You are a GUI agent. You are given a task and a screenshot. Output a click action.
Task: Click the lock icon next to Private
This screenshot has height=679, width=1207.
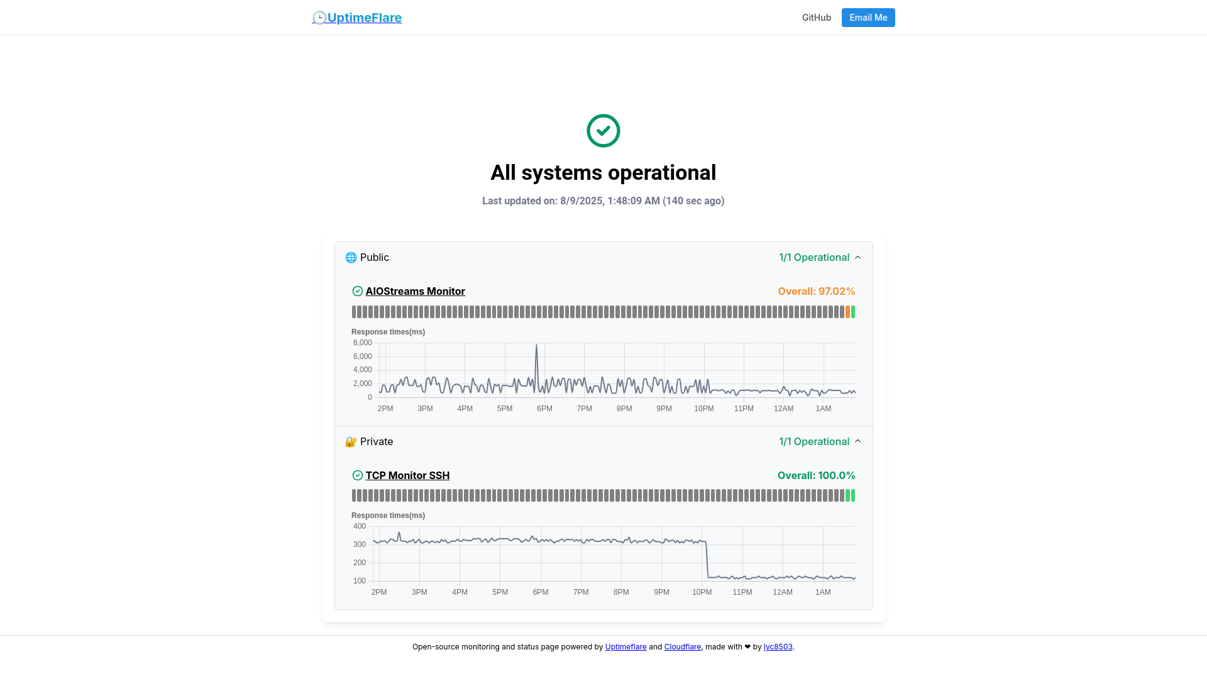(x=351, y=442)
